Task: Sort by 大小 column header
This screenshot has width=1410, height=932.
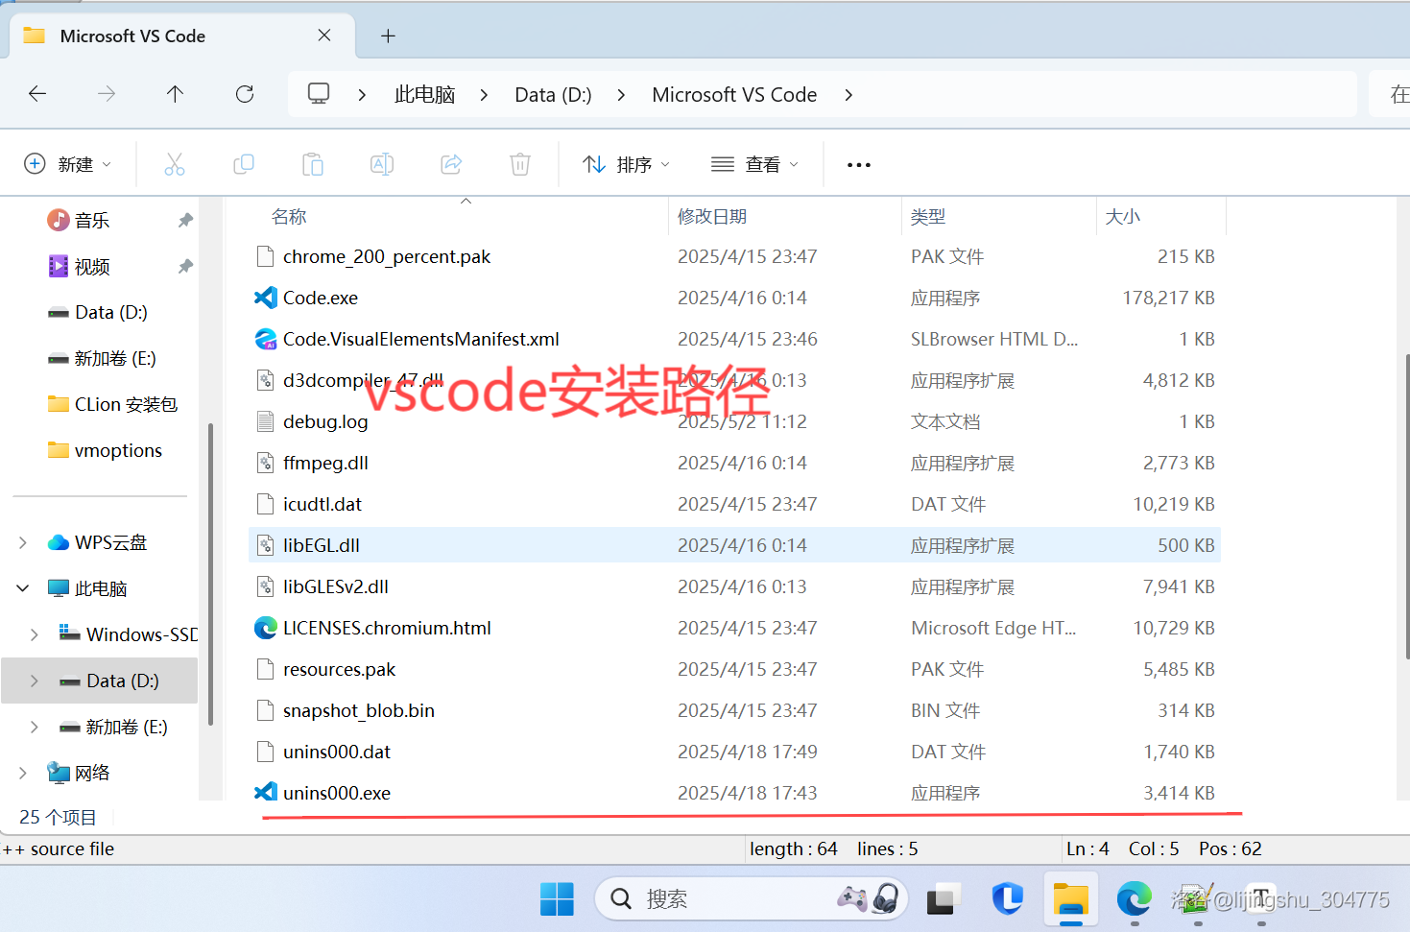Action: (x=1123, y=217)
